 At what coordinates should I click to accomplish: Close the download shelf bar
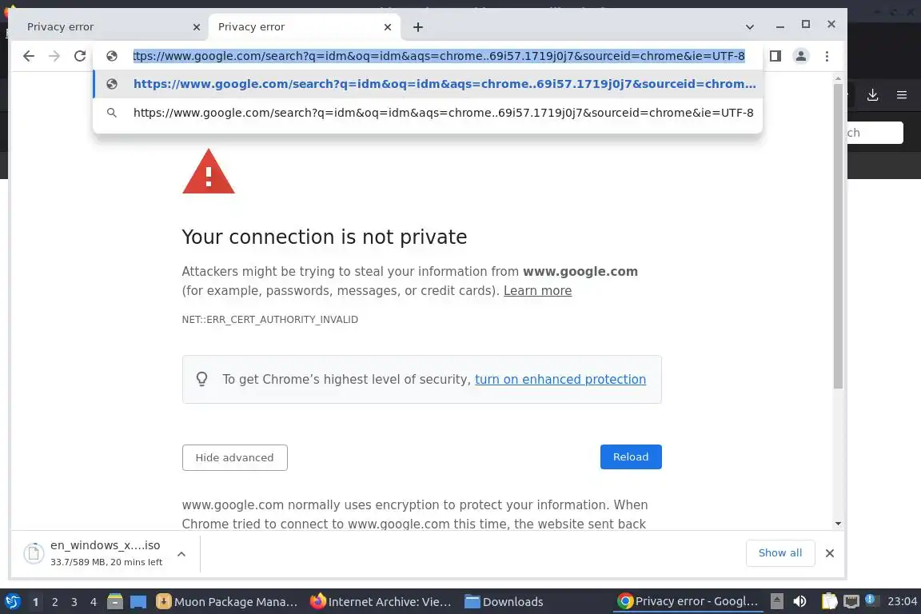click(x=829, y=553)
